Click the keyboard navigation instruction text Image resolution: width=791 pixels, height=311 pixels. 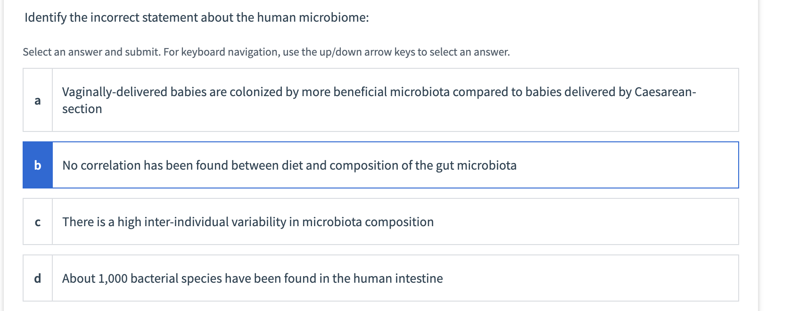click(266, 52)
